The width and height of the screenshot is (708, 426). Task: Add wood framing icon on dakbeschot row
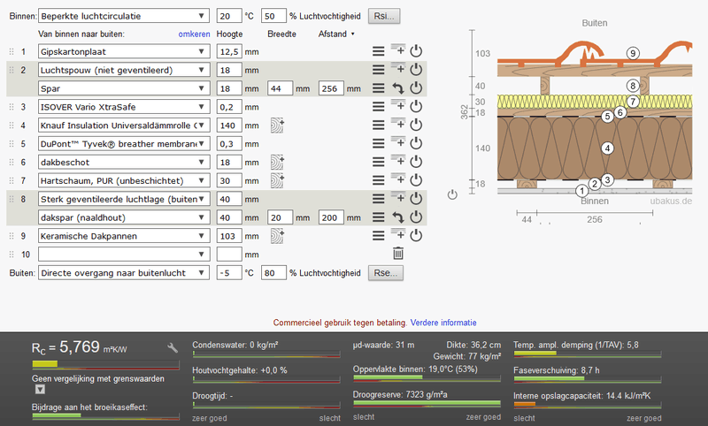tap(277, 163)
